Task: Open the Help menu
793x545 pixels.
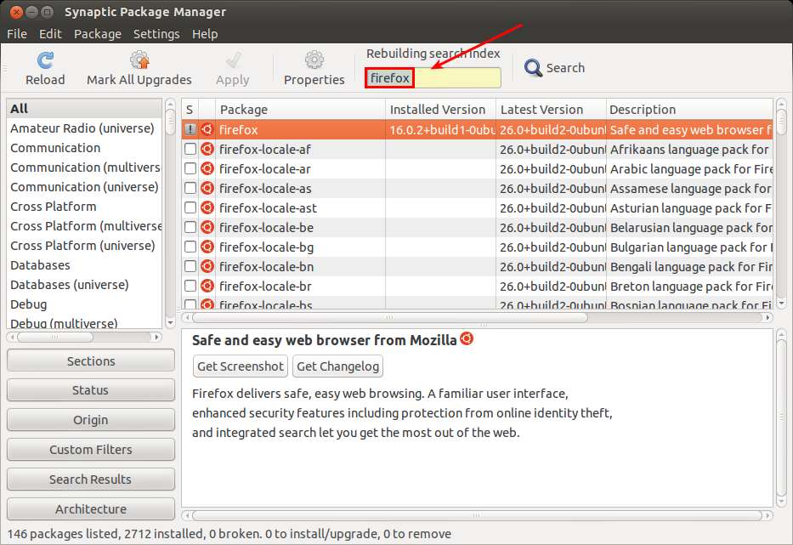Action: (205, 34)
